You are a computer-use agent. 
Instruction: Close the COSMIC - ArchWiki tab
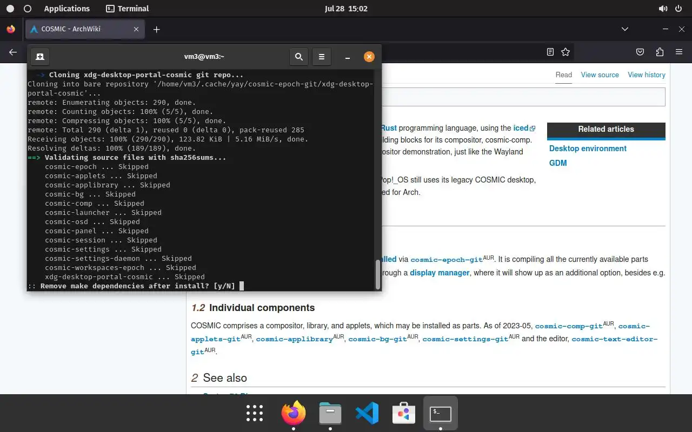coord(136,29)
